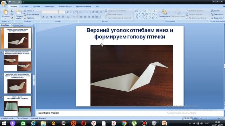Click Normal view icon in status bar

(x=185, y=118)
